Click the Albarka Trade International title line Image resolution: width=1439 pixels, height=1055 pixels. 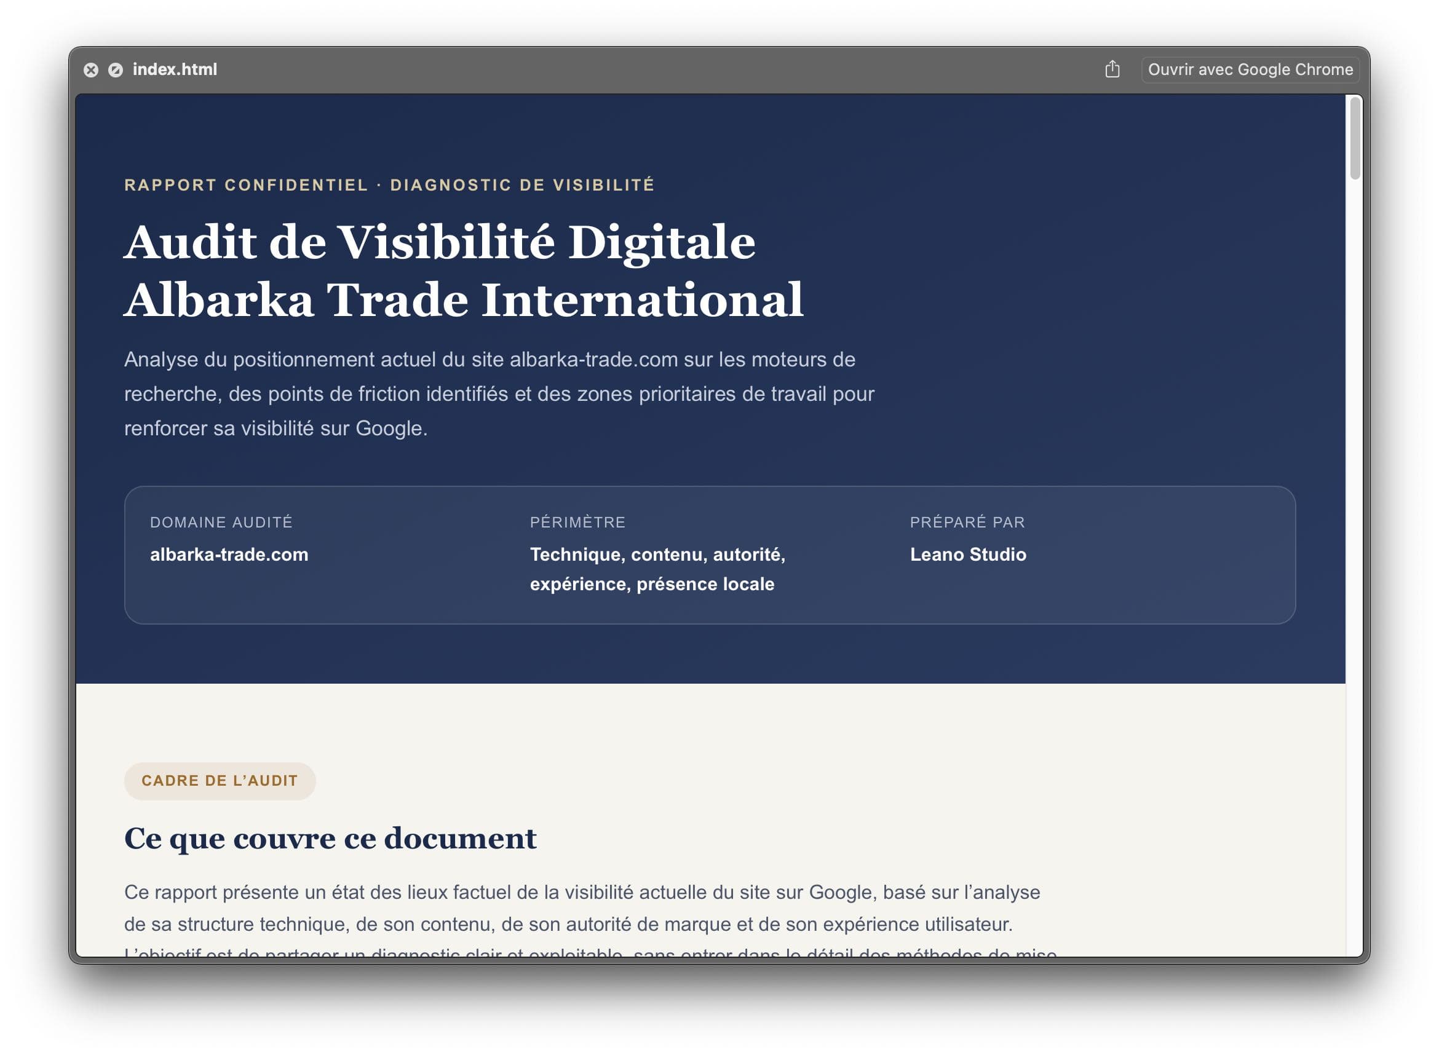(464, 300)
